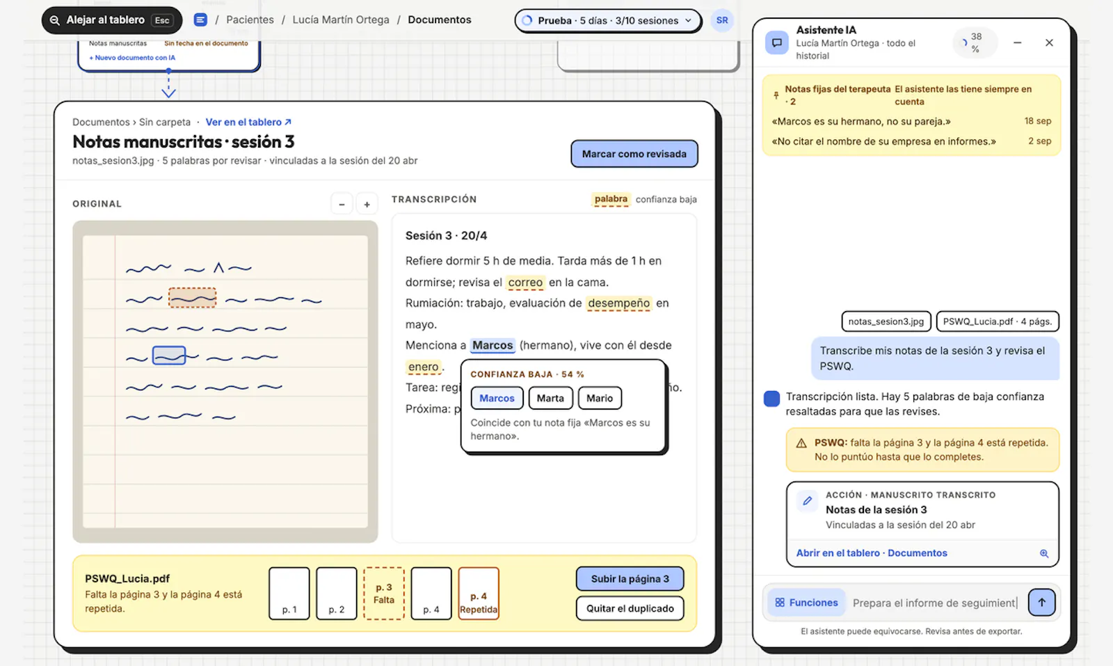Send the assistant message with the arrow button
This screenshot has height=666, width=1113.
(x=1041, y=603)
